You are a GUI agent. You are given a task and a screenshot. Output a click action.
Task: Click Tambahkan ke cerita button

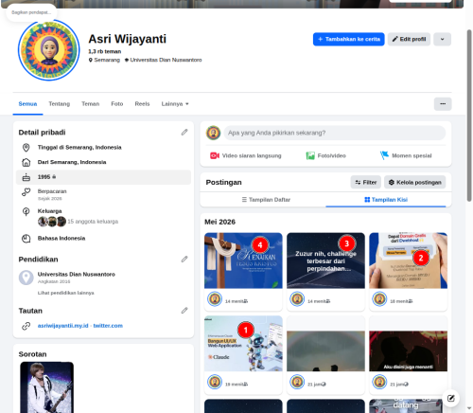349,39
